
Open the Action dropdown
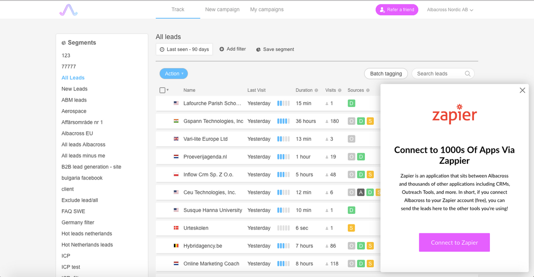pyautogui.click(x=174, y=74)
